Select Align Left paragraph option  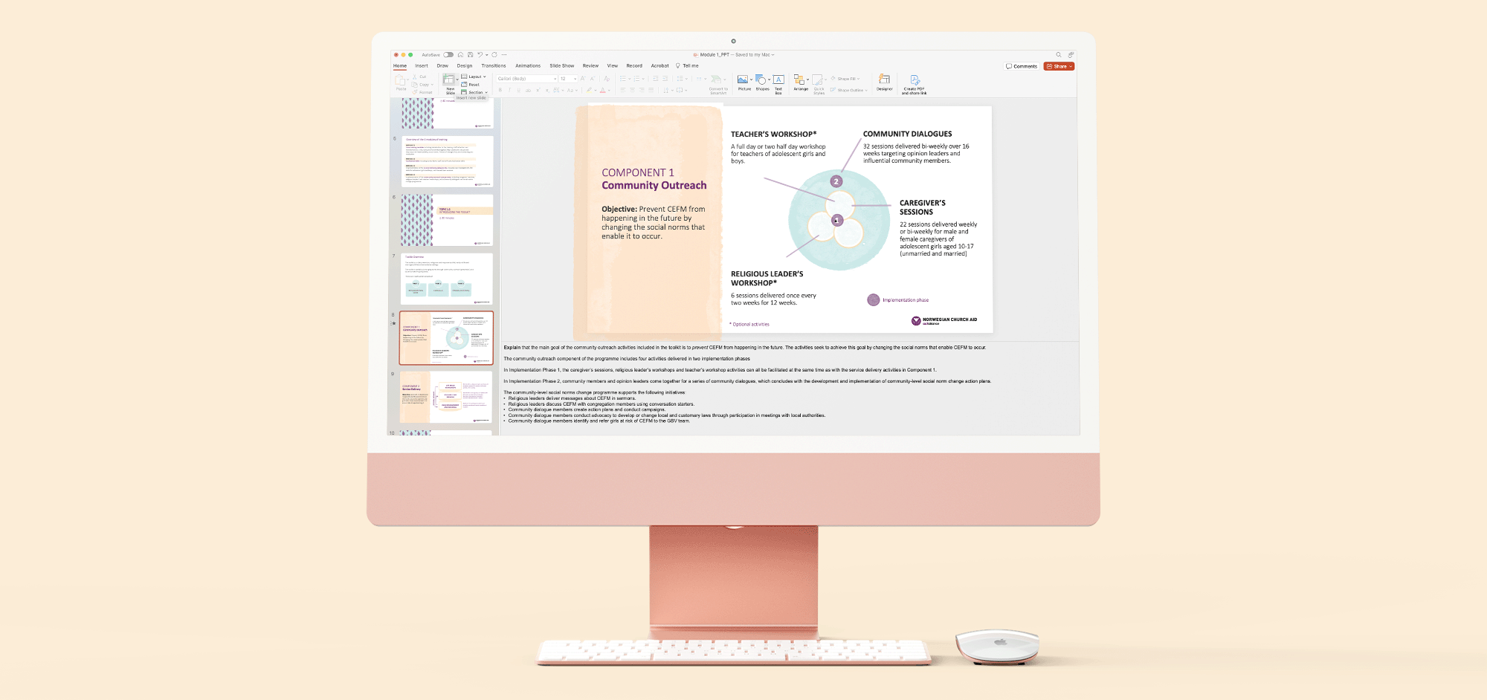[x=623, y=90]
